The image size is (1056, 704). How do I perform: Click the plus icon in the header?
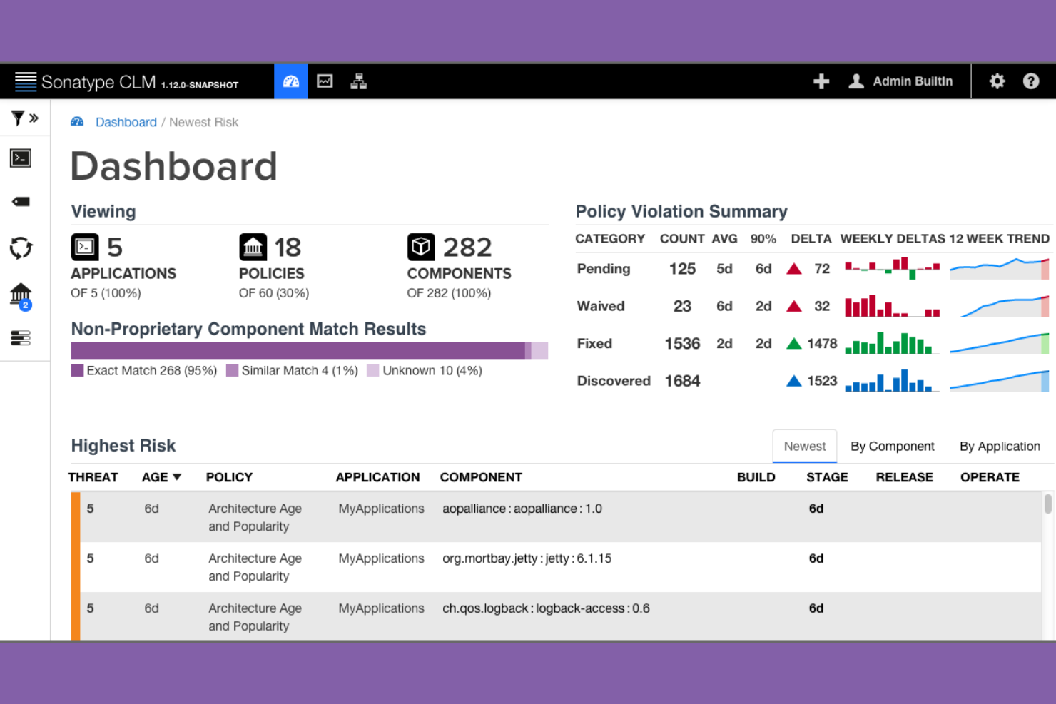(x=821, y=81)
